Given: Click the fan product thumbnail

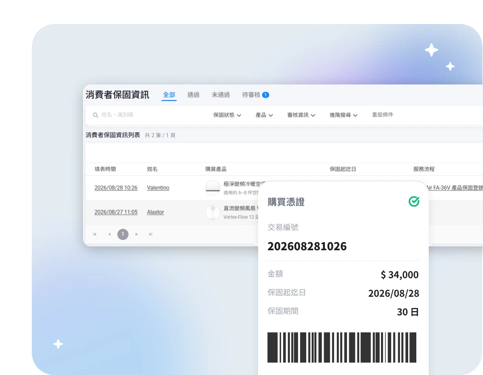Looking at the screenshot, I should coord(213,212).
